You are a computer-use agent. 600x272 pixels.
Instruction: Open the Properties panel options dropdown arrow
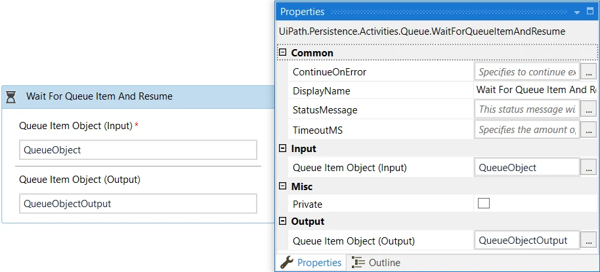577,12
